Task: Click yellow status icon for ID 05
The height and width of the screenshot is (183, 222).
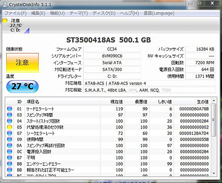Action: [9, 127]
